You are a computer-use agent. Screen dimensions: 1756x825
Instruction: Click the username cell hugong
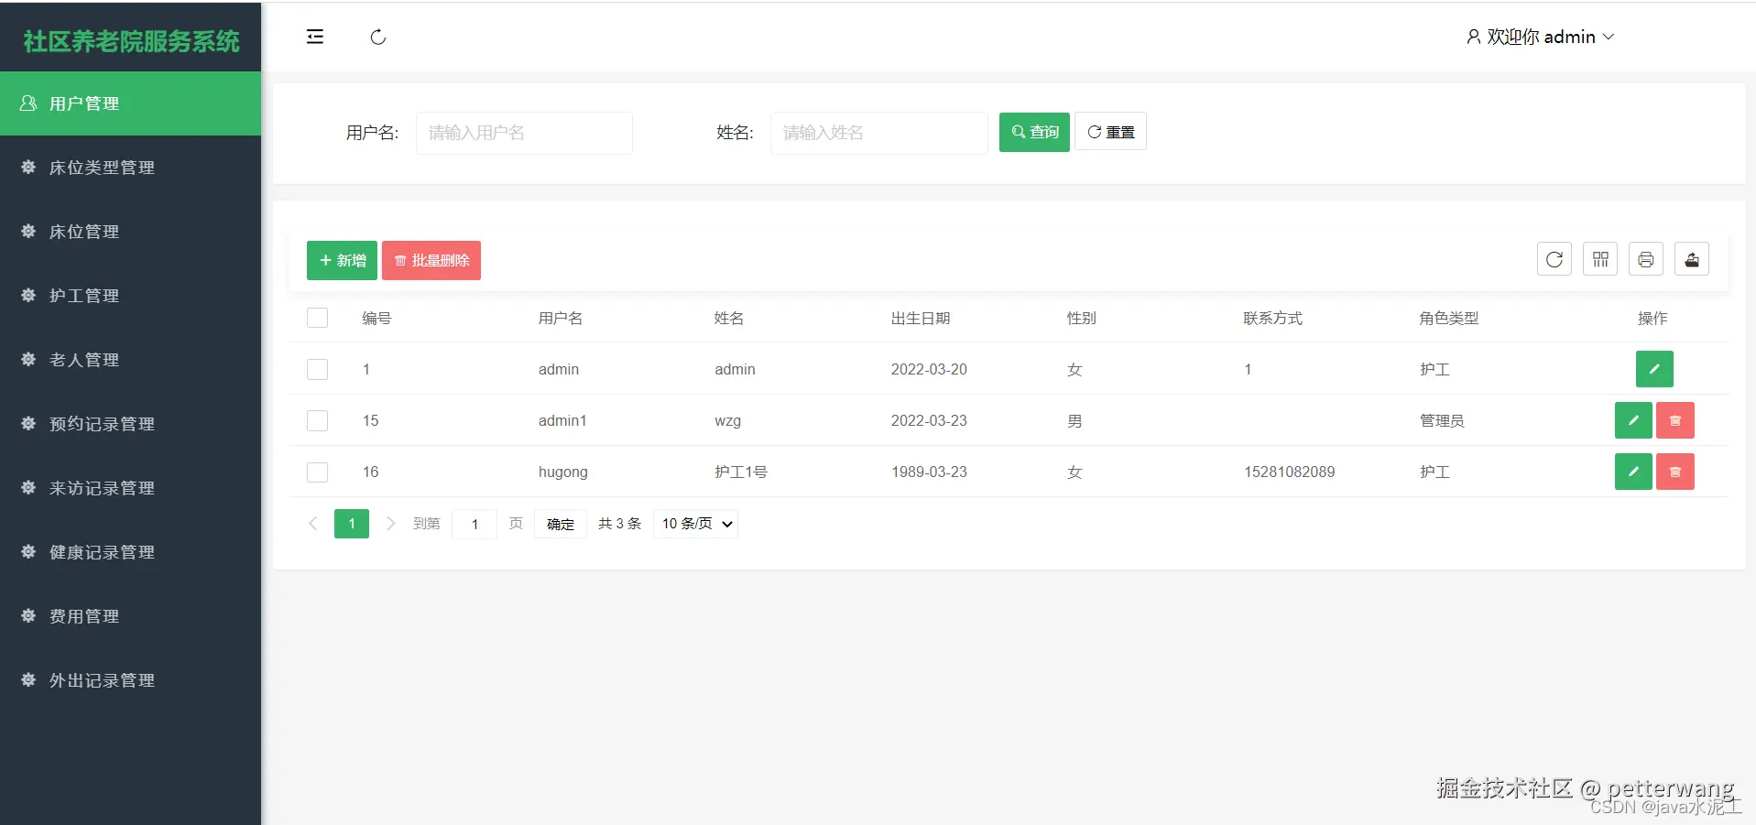563,472
